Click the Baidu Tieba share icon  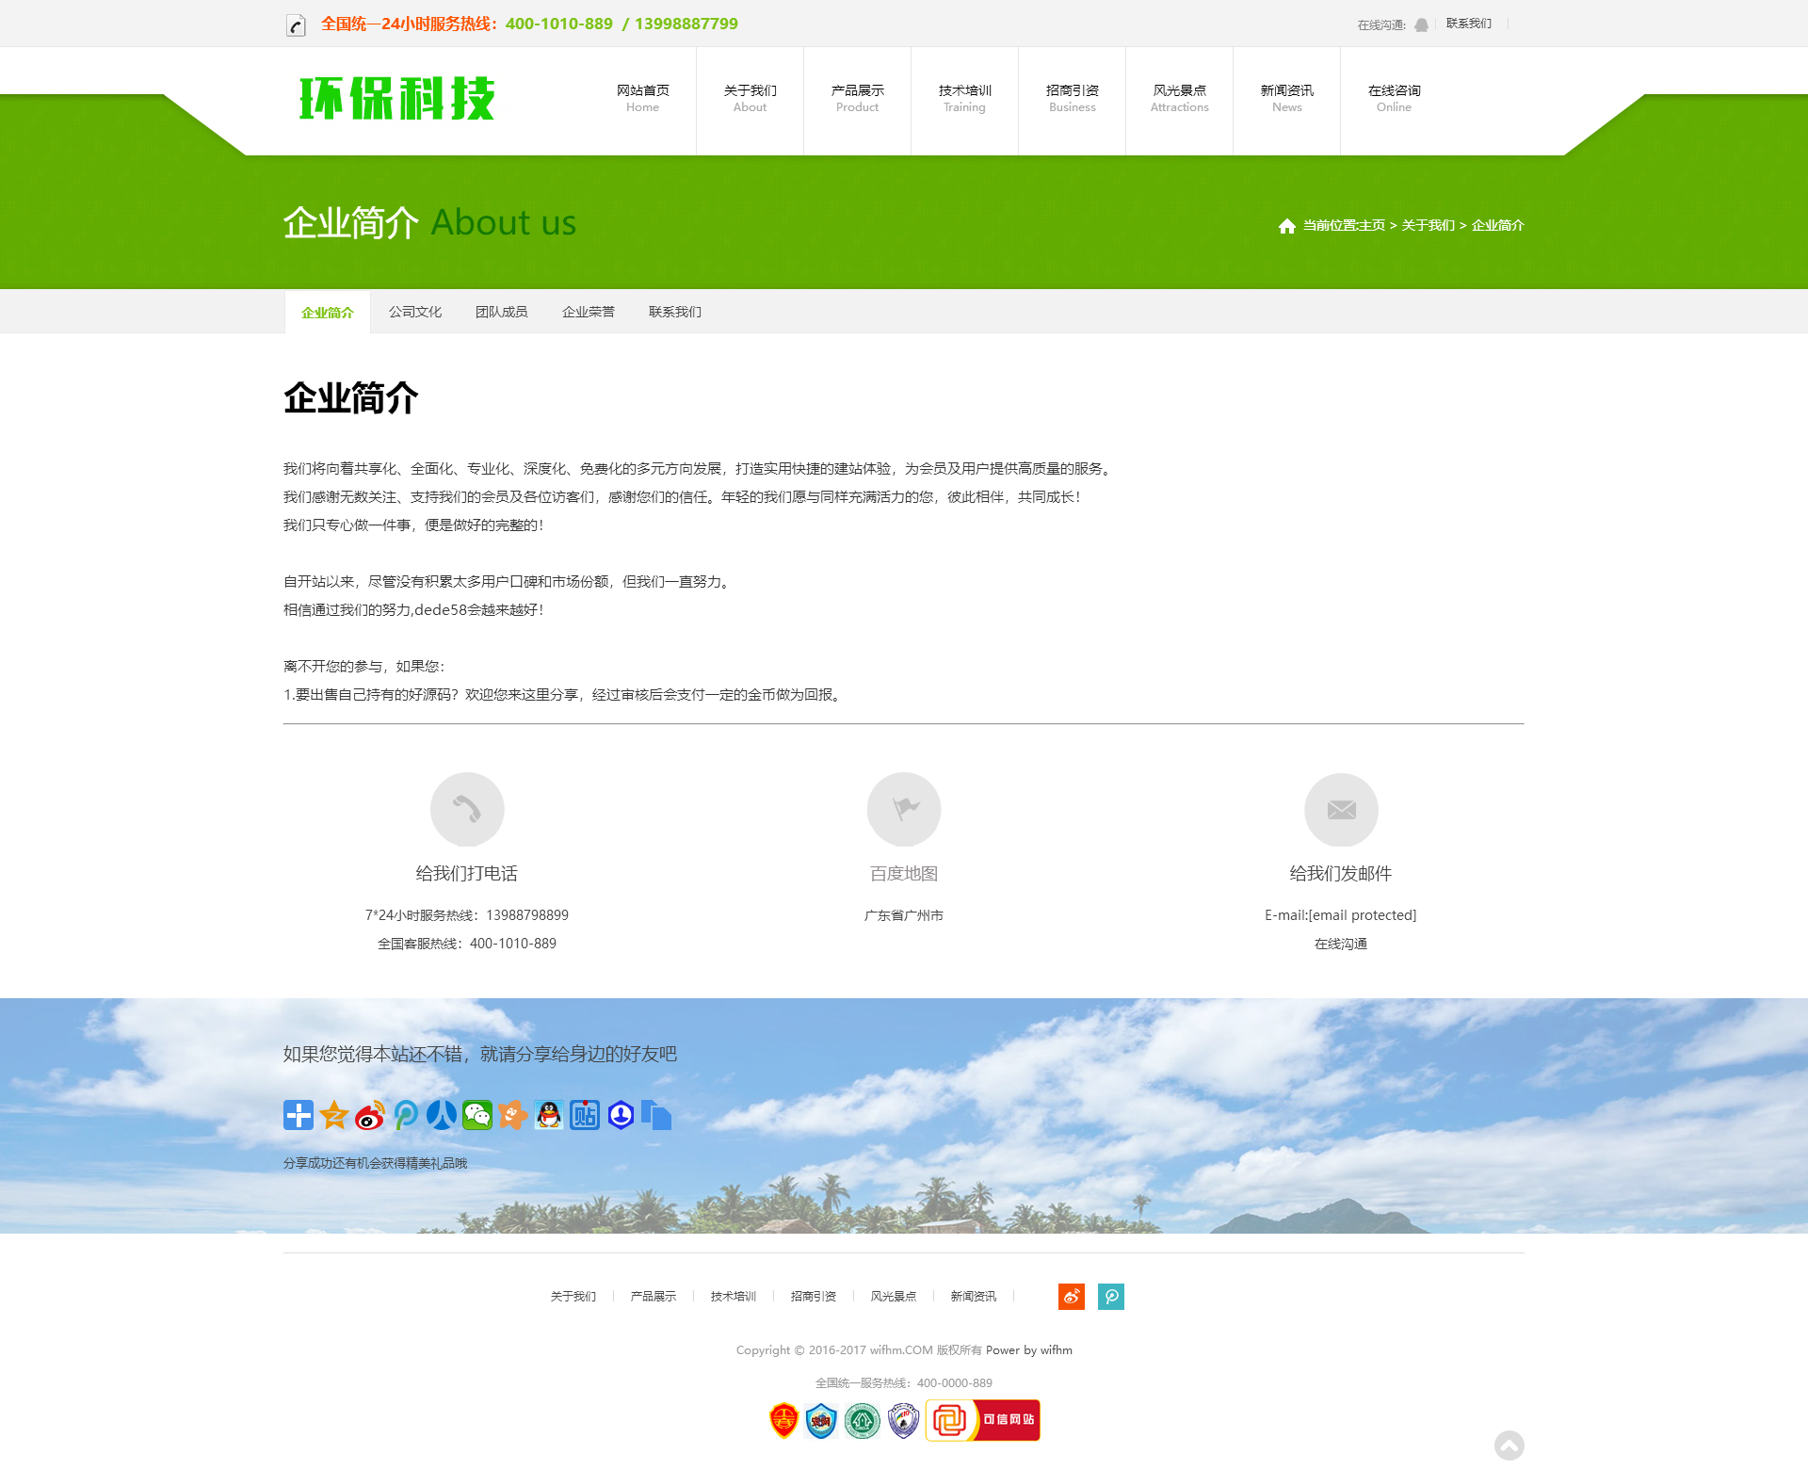(x=585, y=1115)
